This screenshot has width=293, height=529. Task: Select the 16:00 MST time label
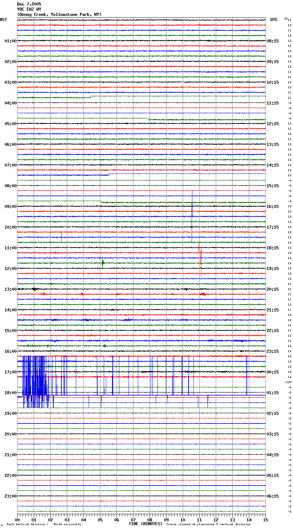(x=11, y=351)
